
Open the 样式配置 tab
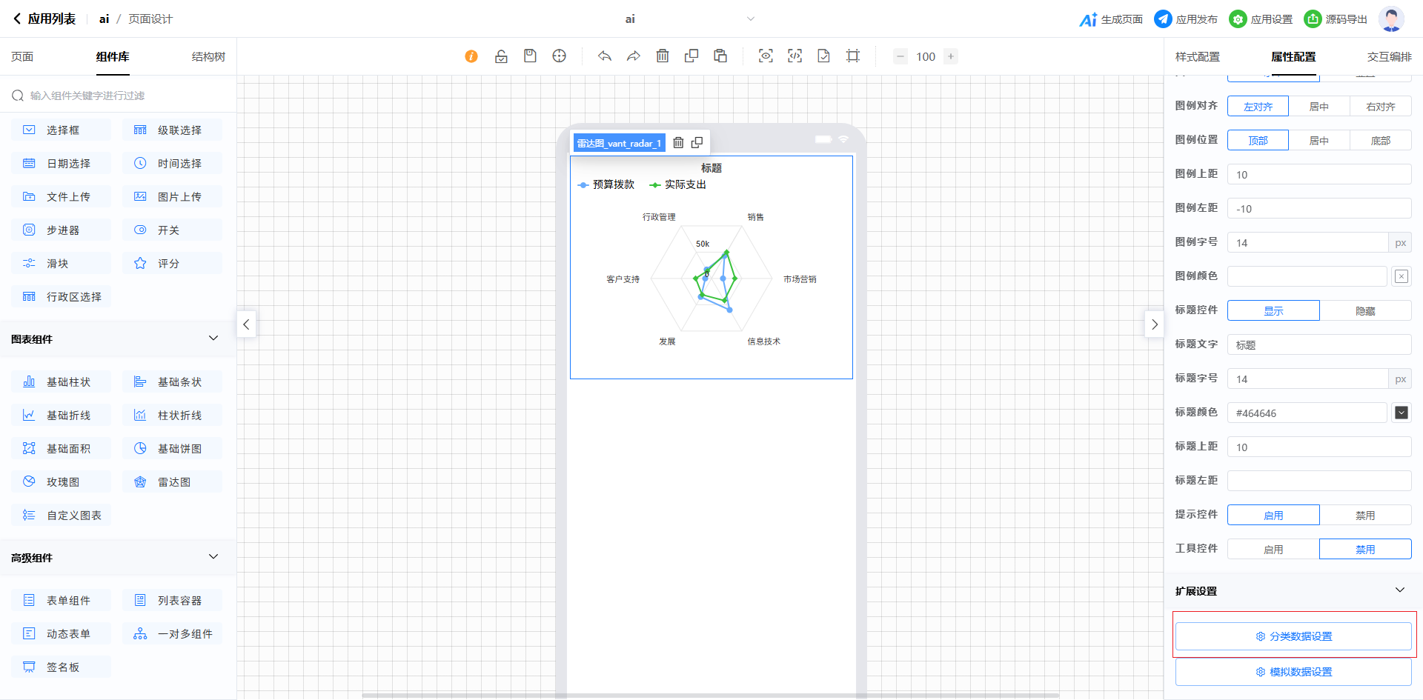(1198, 57)
